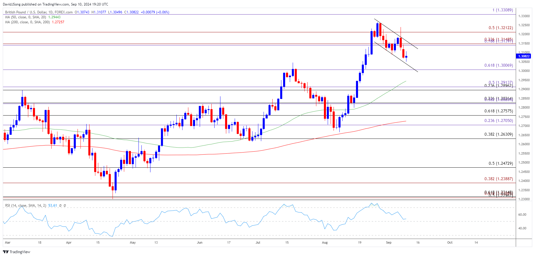Image resolution: width=535 pixels, height=257 pixels.
Task: Click the 0.618 (1.30069) Fibonacci label
Action: [499, 65]
